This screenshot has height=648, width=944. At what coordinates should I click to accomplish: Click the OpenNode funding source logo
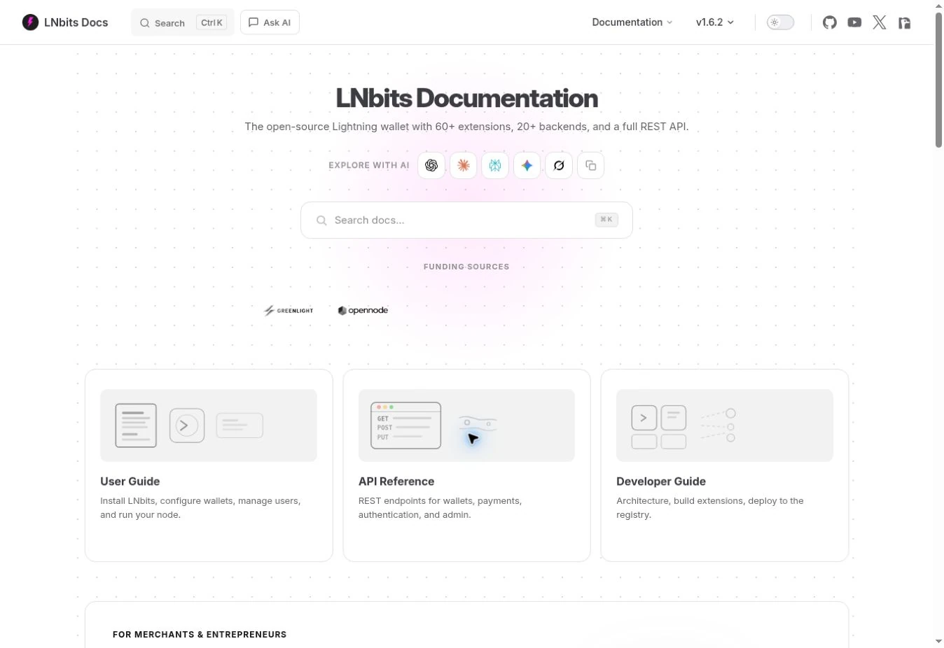click(363, 310)
